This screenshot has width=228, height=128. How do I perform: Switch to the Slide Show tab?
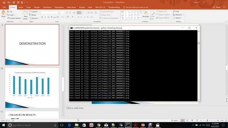[x=71, y=7]
